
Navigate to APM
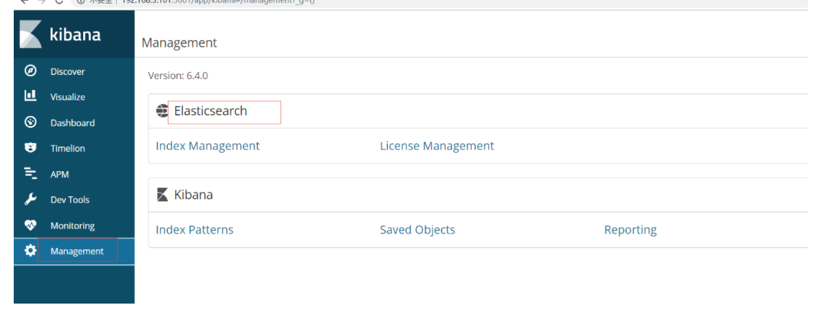60,174
